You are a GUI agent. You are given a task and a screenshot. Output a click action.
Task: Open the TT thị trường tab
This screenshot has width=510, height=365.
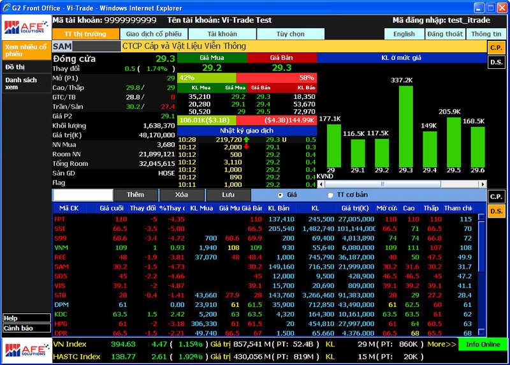pos(85,34)
